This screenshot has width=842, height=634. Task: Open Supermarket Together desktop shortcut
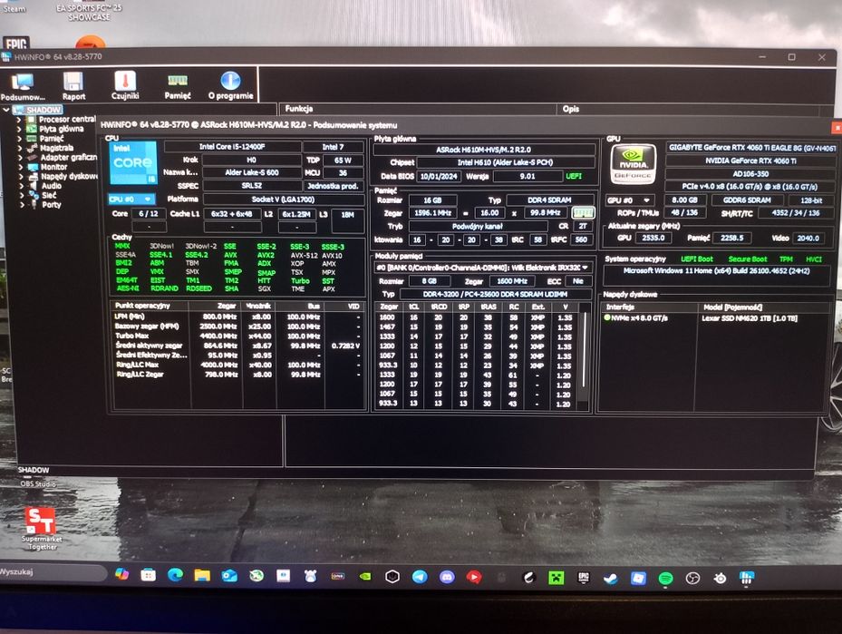click(x=42, y=527)
